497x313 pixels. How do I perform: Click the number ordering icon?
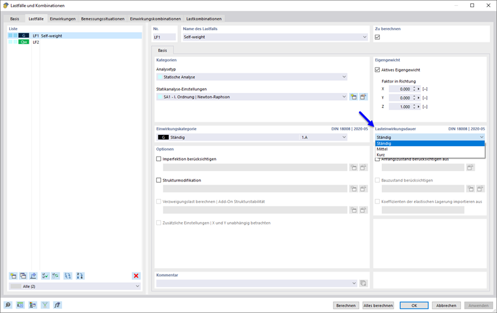(80, 276)
